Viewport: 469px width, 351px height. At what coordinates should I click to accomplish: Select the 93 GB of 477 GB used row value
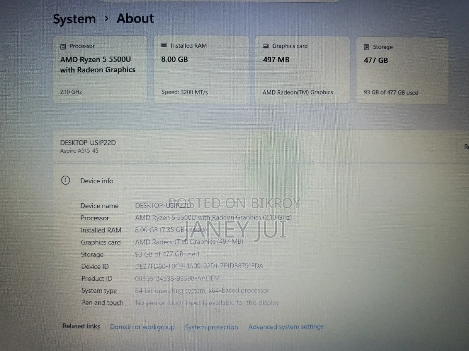(167, 254)
